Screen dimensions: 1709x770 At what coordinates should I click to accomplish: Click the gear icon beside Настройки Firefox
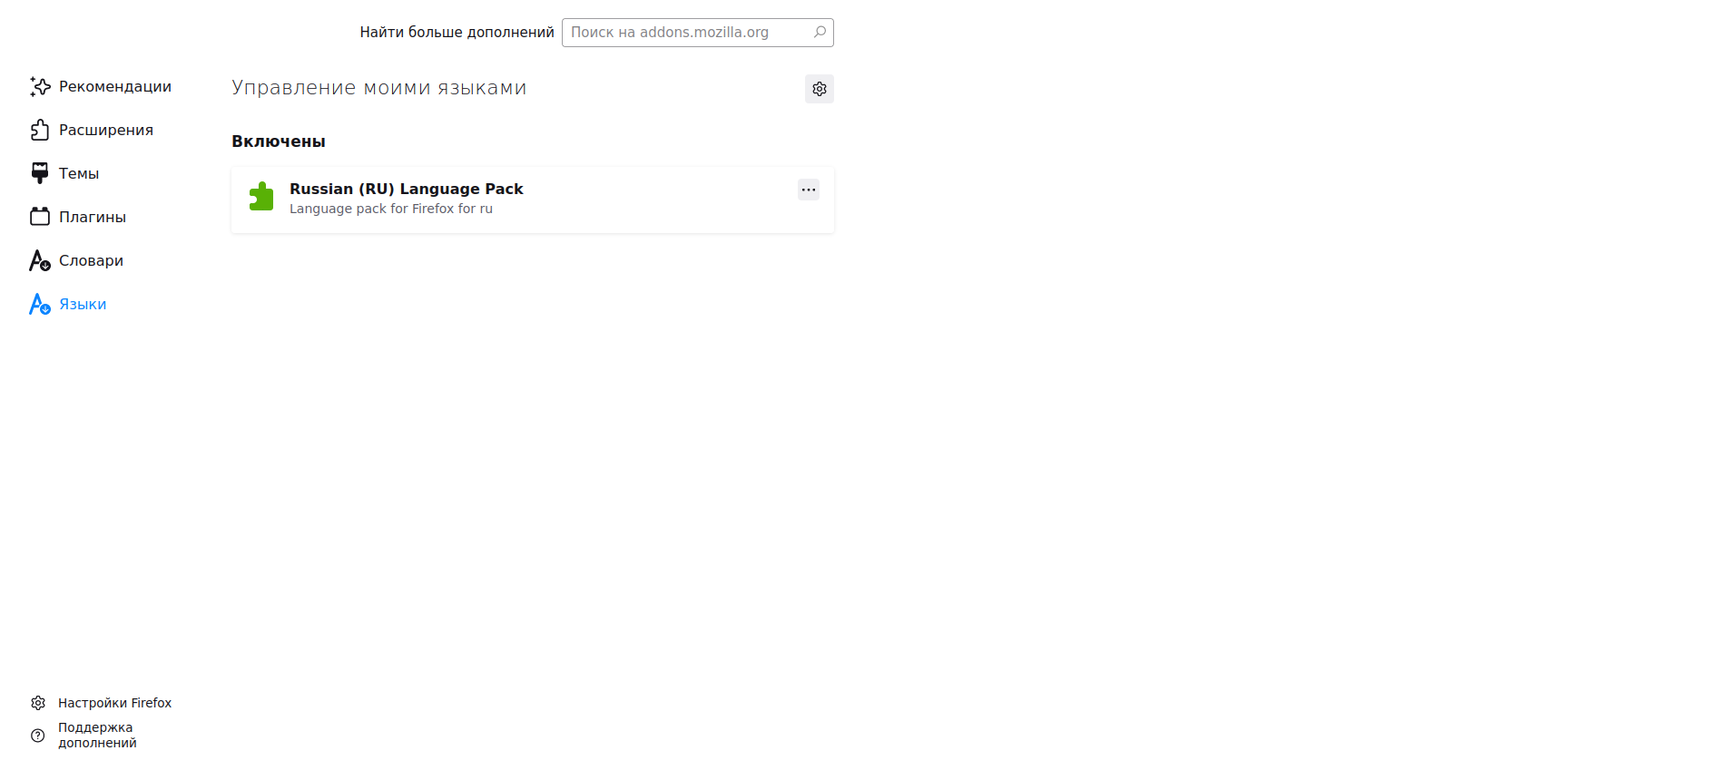[38, 703]
